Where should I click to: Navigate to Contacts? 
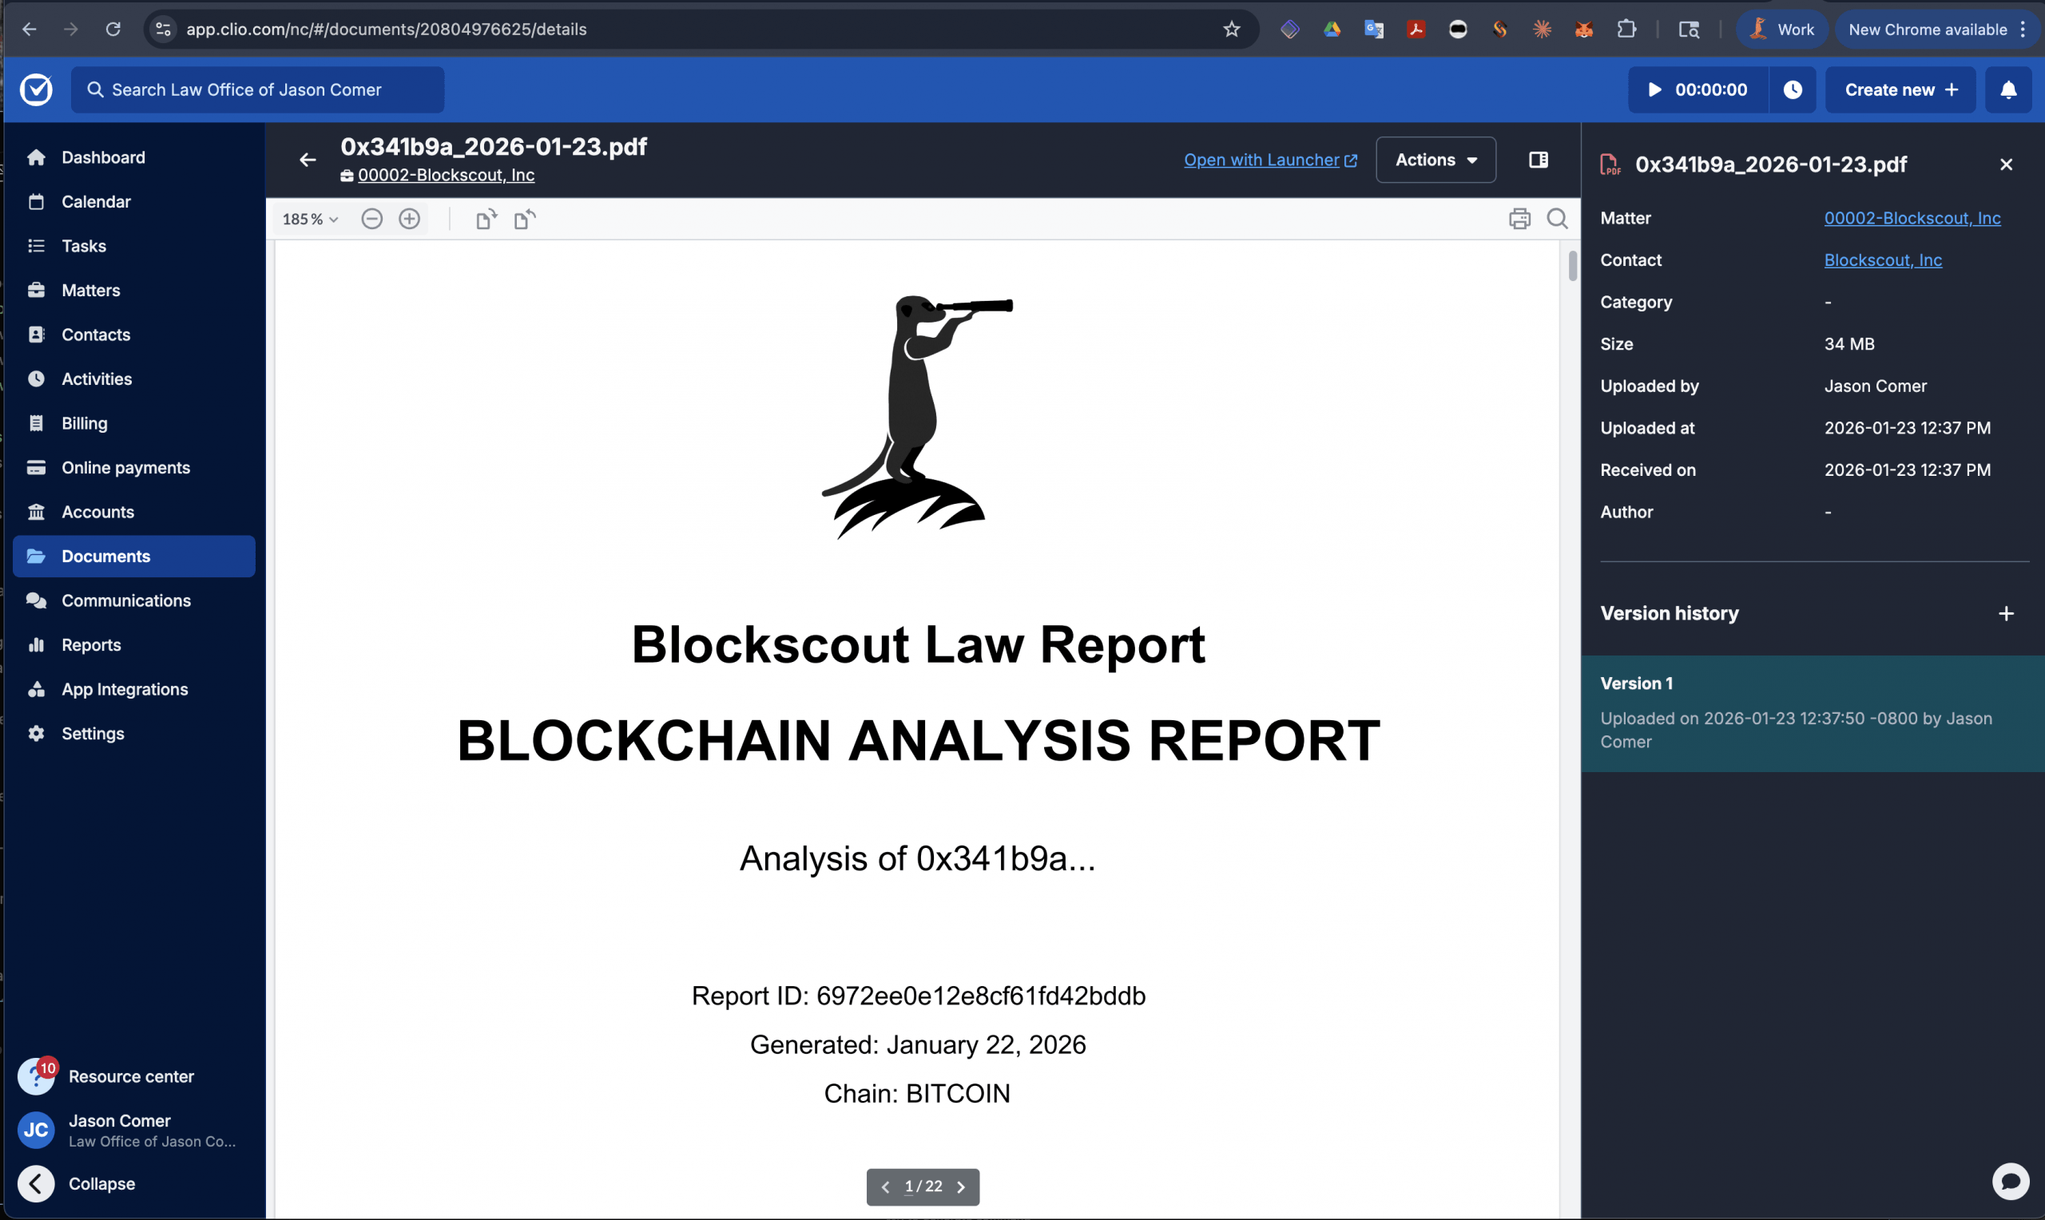[134, 335]
